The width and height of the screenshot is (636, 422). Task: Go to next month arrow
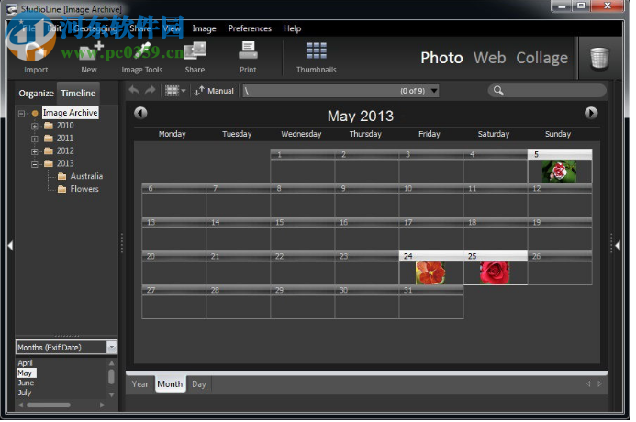click(591, 113)
